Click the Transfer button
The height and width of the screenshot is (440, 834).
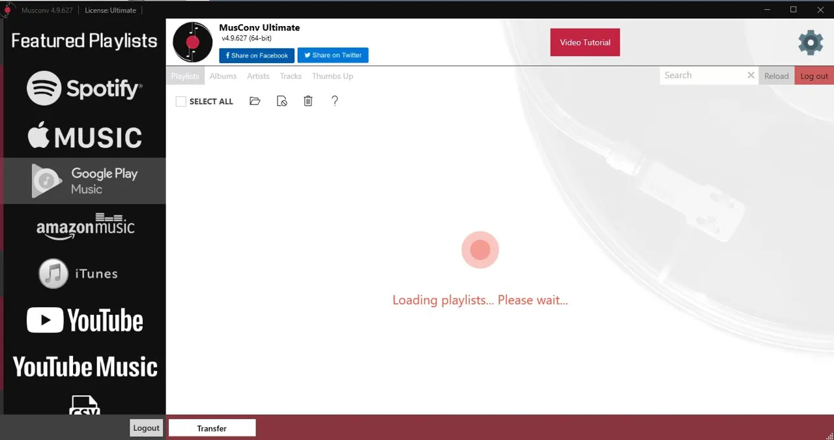[212, 428]
